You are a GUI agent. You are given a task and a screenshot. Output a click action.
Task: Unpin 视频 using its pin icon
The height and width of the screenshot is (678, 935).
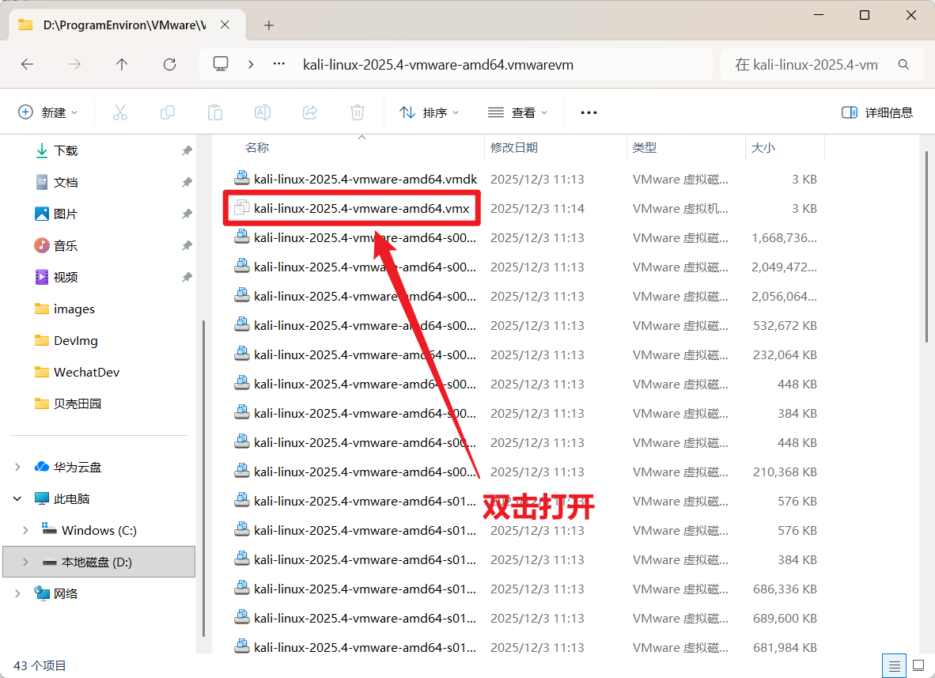point(187,277)
